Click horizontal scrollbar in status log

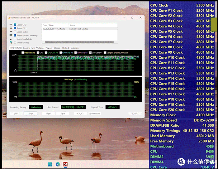(79, 42)
